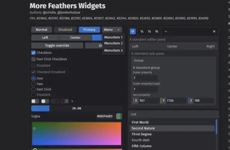The width and height of the screenshot is (230, 150).
Task: Select the ¾ toolbar button
Action: pos(157,31)
